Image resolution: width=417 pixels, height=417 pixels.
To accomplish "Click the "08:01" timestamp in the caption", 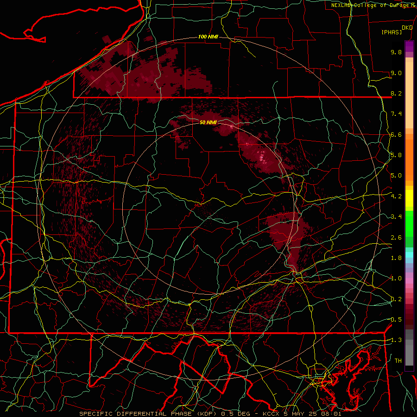I will point(331,414).
